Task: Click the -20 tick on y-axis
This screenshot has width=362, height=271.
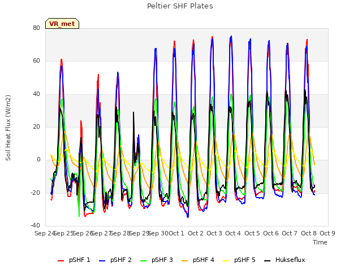Action: tap(35, 193)
